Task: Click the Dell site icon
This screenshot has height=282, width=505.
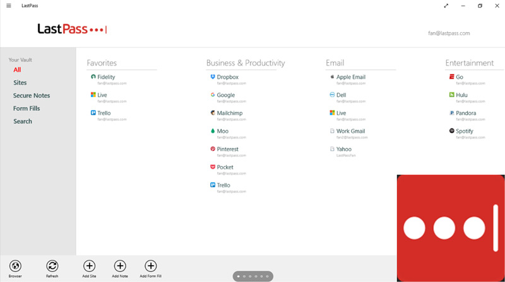Action: point(332,95)
